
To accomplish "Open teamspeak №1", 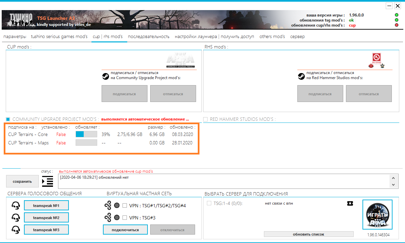I will click(x=46, y=205).
